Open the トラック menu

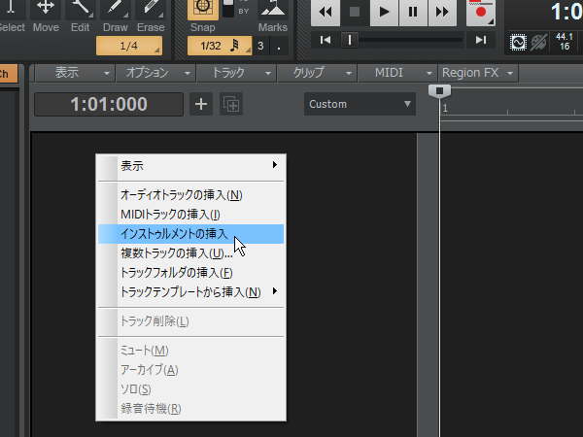pos(236,73)
